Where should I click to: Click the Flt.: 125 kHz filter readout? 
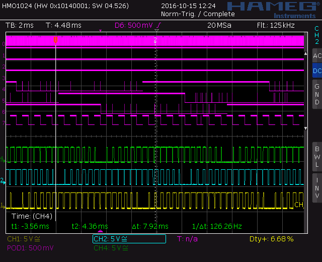click(276, 25)
